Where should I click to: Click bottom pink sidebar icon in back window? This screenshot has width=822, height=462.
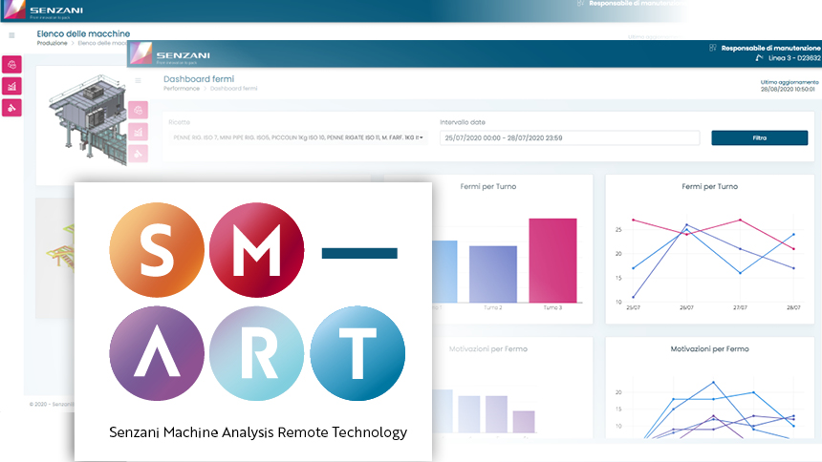pyautogui.click(x=11, y=108)
